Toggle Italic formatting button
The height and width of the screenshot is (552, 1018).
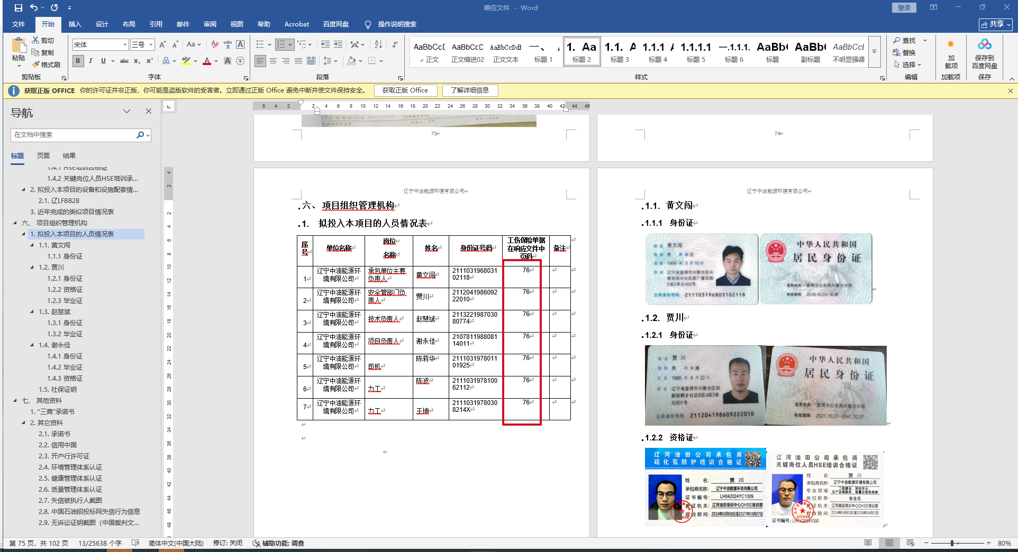[x=90, y=61]
